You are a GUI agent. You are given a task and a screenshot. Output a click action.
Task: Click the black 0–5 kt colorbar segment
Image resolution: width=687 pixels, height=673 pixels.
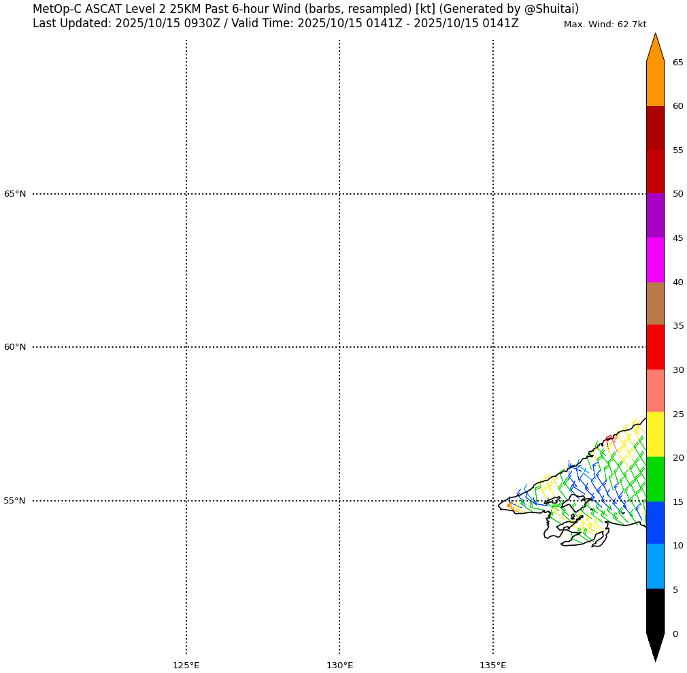(x=655, y=611)
